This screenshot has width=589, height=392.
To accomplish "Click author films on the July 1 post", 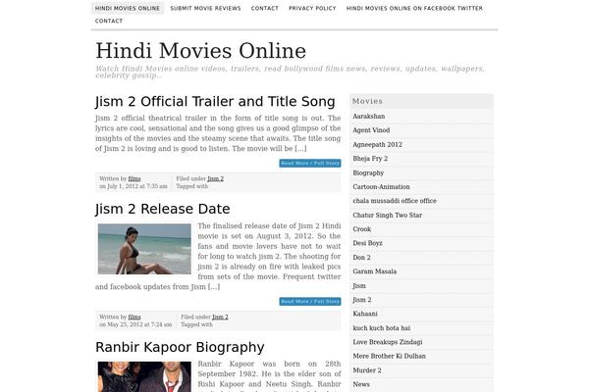I will tap(134, 179).
